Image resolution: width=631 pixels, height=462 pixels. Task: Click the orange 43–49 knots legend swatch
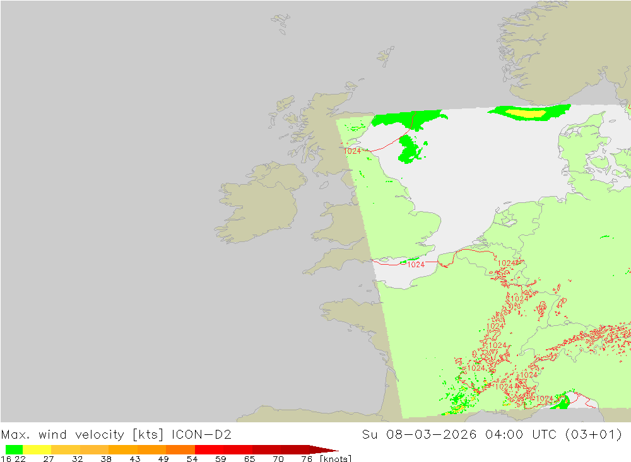tap(151, 449)
